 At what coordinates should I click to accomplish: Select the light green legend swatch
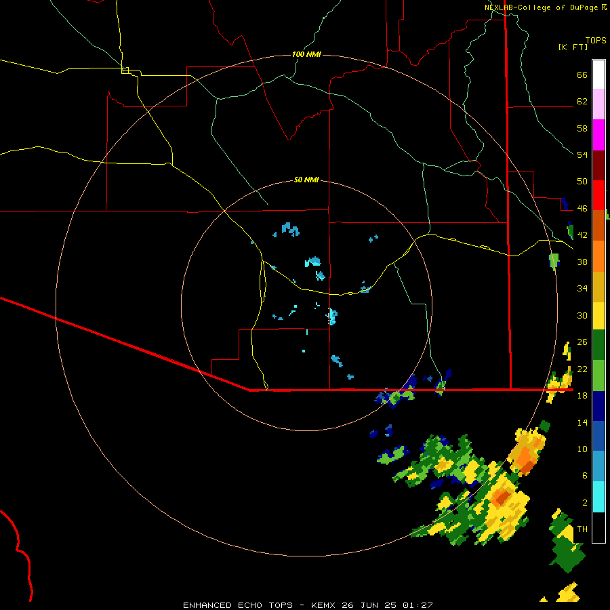tap(598, 375)
